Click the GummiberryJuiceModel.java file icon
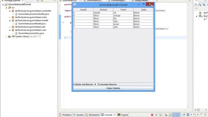This screenshot has width=208, height=117. 16,24
